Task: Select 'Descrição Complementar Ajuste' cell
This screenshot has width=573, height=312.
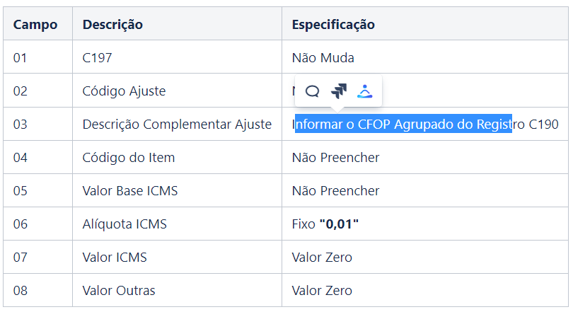Action: point(177,125)
